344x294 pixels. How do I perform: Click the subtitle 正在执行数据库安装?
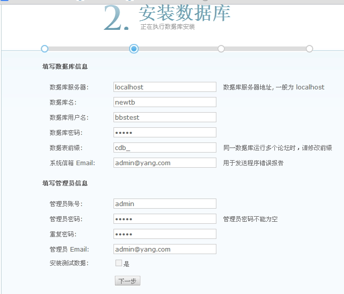click(x=167, y=27)
